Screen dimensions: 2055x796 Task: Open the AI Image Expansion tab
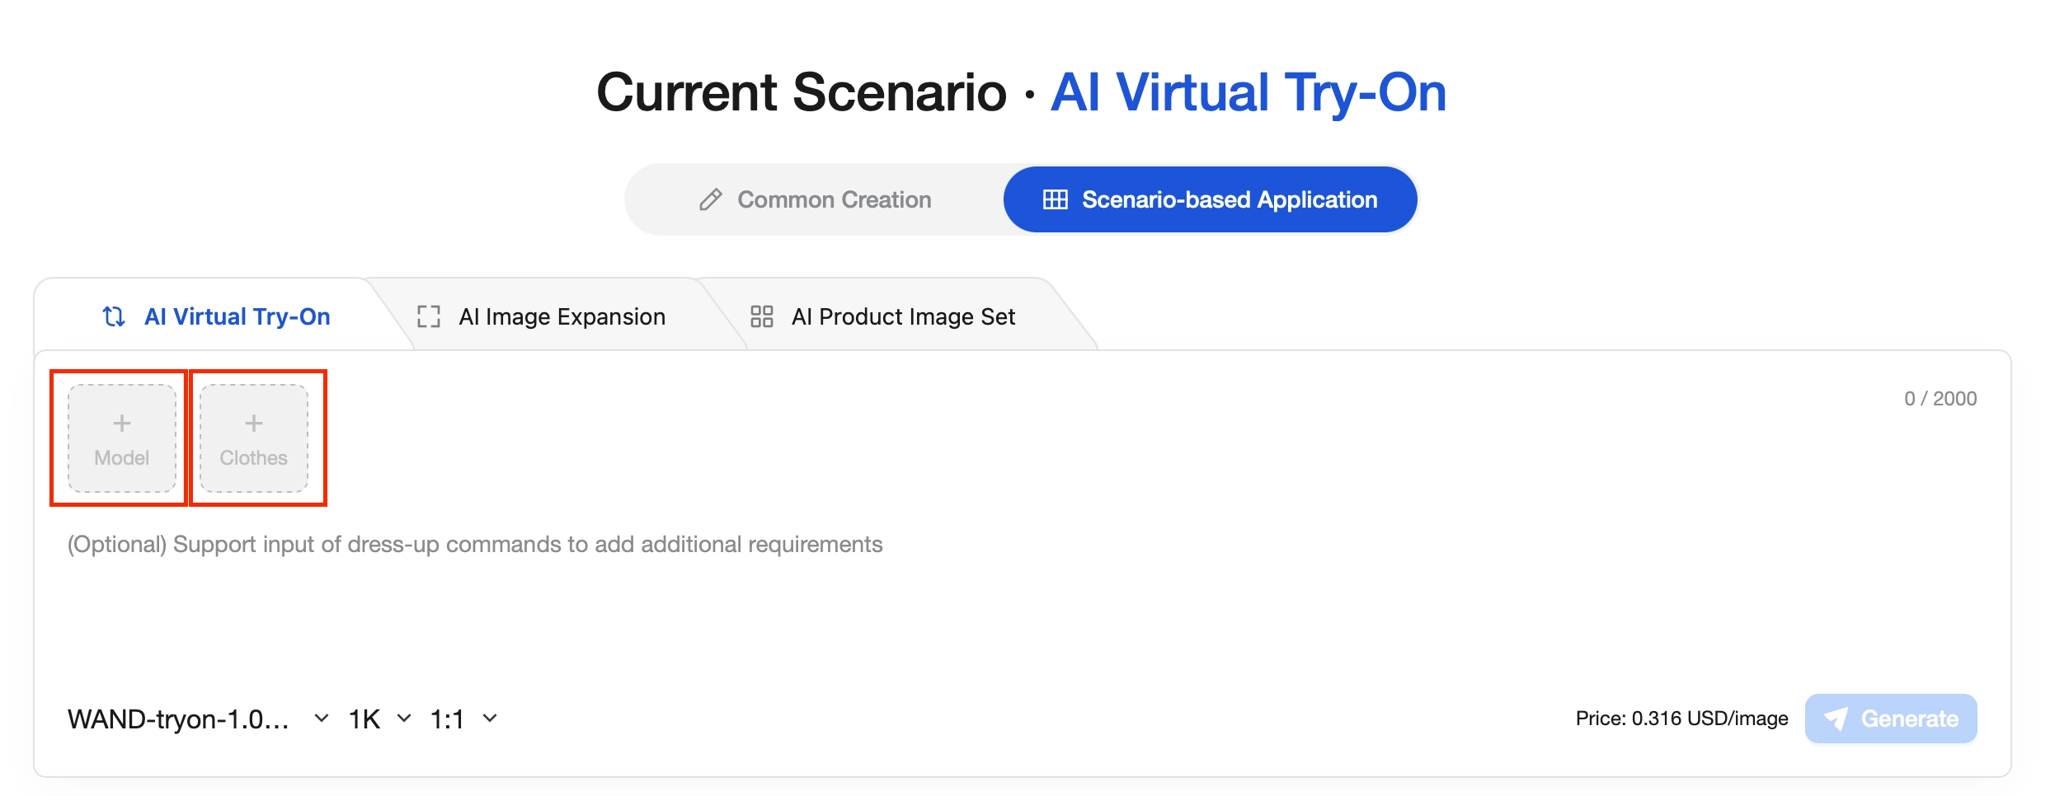point(541,316)
